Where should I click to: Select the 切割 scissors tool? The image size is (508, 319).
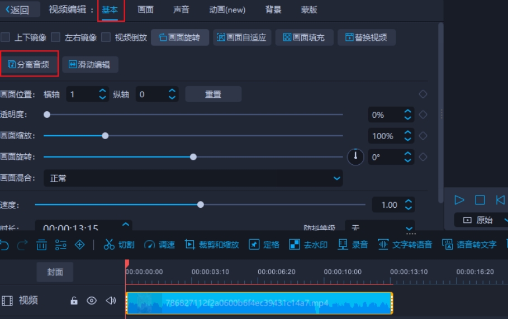coord(118,245)
